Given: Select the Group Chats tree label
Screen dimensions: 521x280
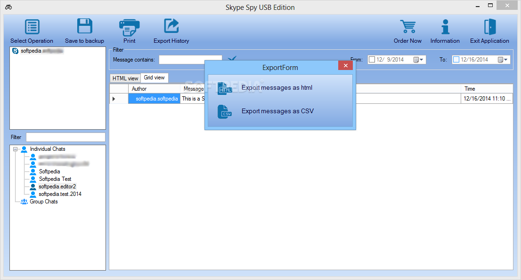Looking at the screenshot, I should [44, 202].
